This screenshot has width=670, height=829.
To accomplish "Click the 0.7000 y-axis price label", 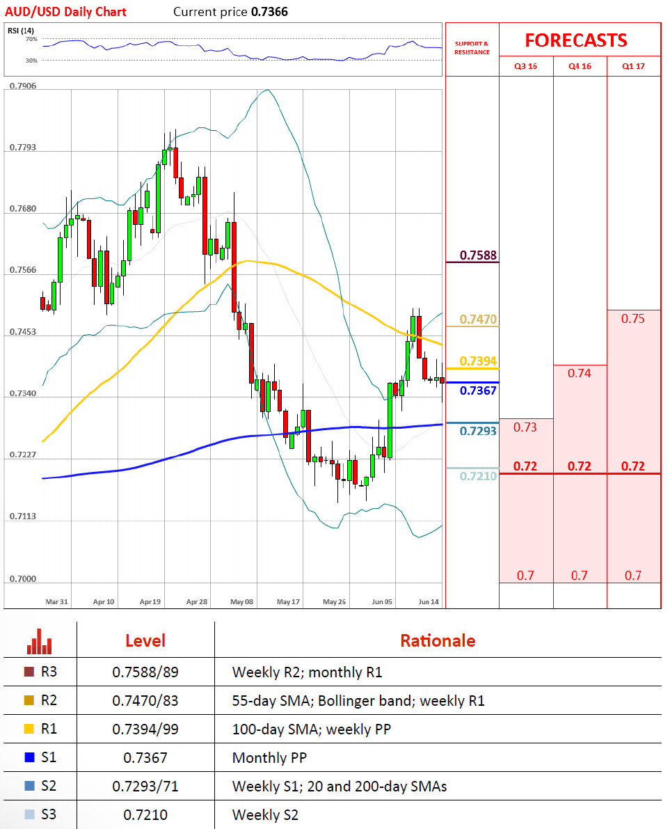I will [x=23, y=578].
